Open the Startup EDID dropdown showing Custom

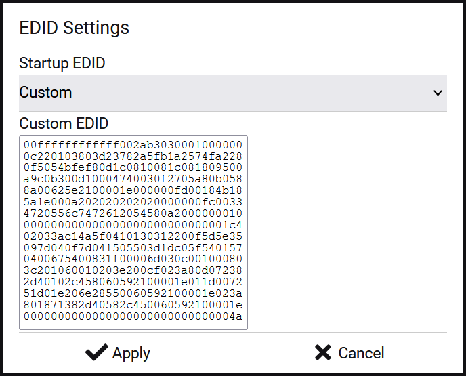coord(233,93)
